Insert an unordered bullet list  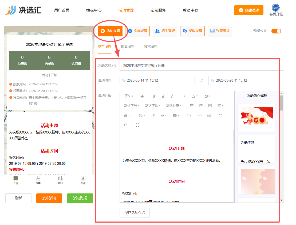[x=192, y=106]
